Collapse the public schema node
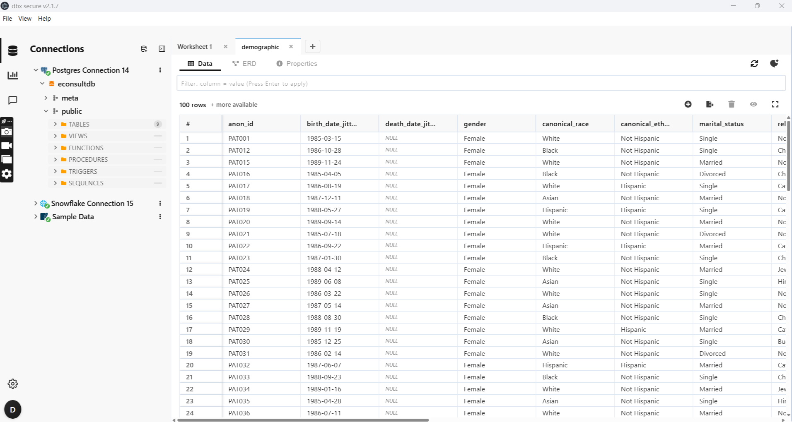This screenshot has height=422, width=792. point(46,111)
